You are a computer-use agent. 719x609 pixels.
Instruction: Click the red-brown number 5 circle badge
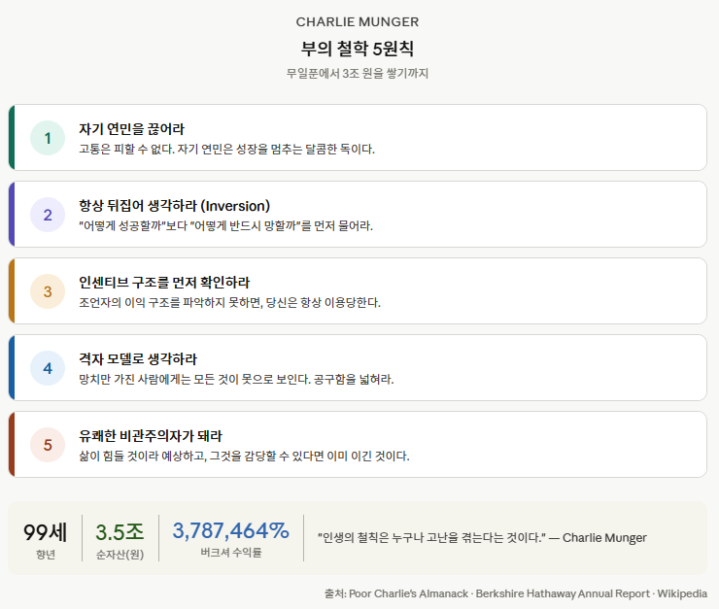[x=47, y=445]
